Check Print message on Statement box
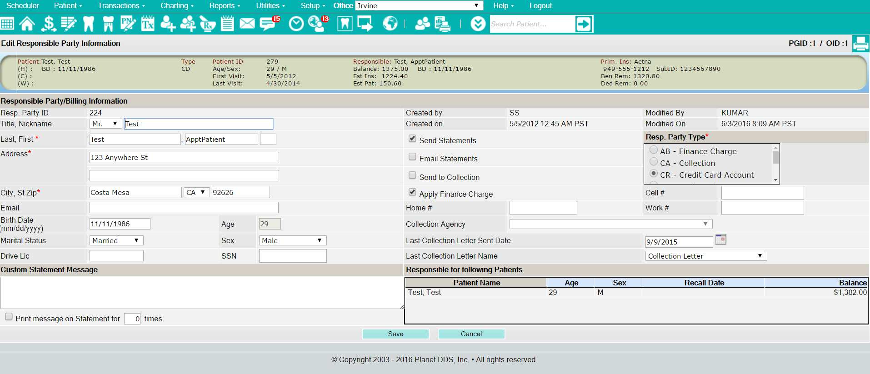The width and height of the screenshot is (870, 374). 9,317
